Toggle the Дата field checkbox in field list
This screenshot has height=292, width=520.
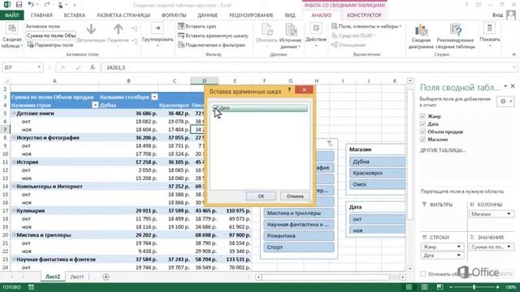(x=422, y=124)
